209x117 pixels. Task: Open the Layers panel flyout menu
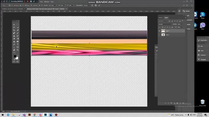185,18
